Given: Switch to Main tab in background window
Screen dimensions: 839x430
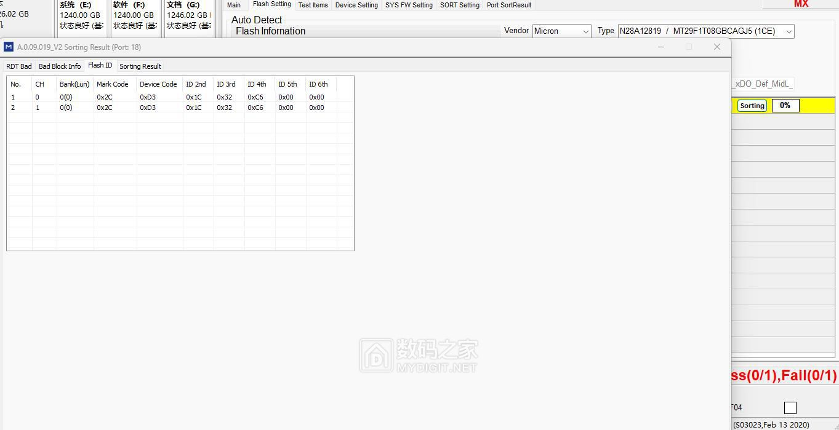Looking at the screenshot, I should tap(234, 5).
